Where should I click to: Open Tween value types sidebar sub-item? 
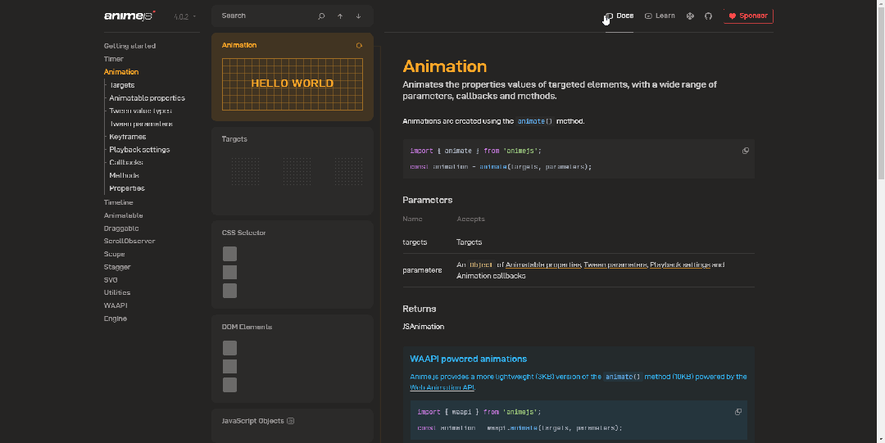point(141,111)
